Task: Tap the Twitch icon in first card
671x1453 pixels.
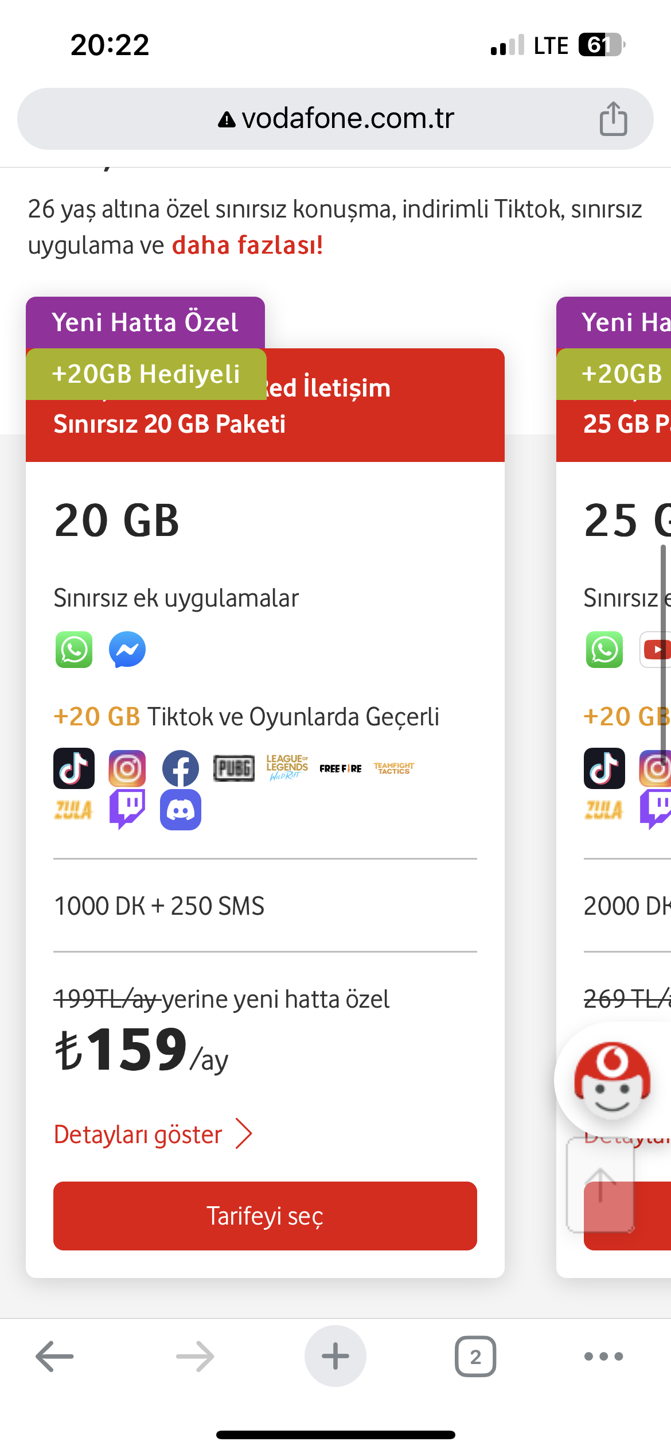Action: pyautogui.click(x=127, y=809)
